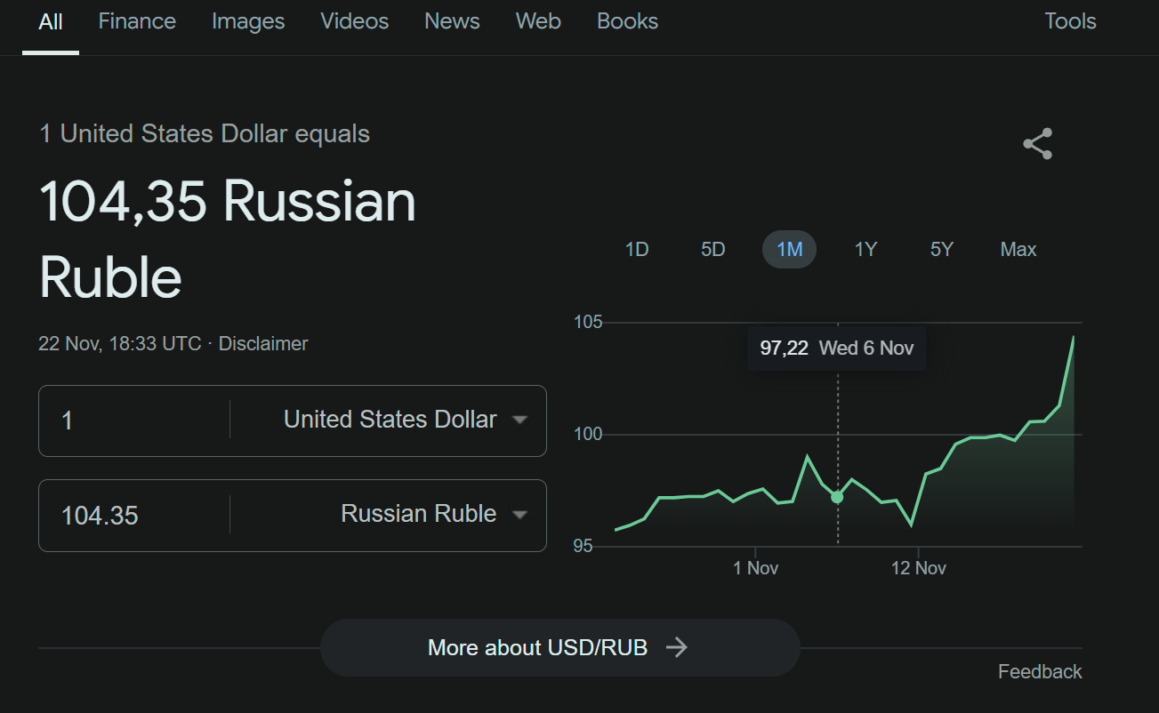Click the 95 y-axis label
Screen dimensions: 1159x713
(584, 546)
